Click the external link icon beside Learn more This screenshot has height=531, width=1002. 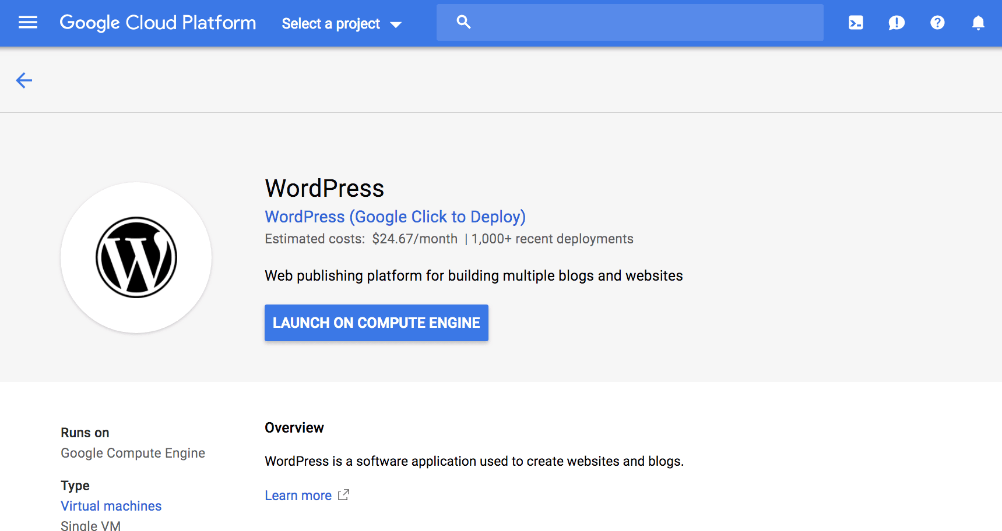[x=343, y=495]
